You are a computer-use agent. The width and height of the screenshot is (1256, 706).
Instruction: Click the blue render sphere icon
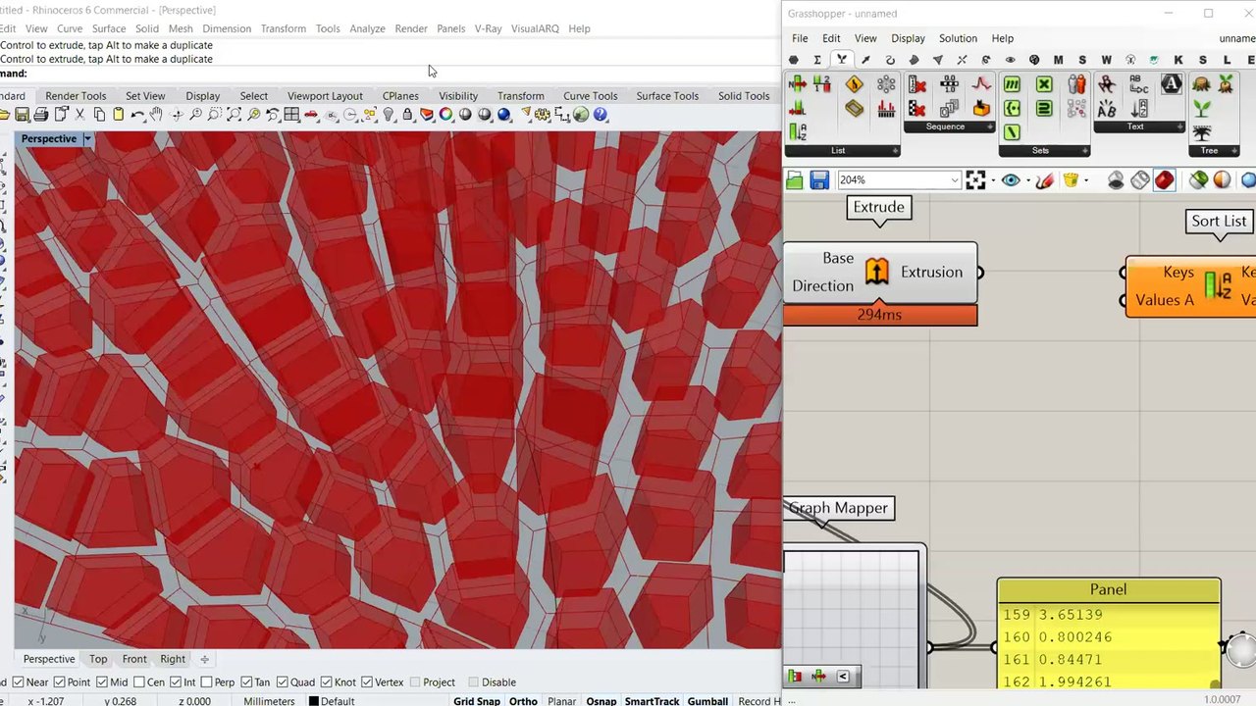point(503,115)
